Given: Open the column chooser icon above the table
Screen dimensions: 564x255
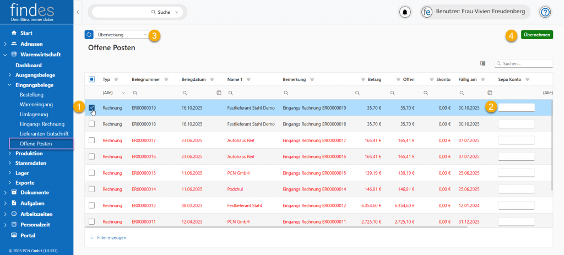Looking at the screenshot, I should click(x=483, y=63).
